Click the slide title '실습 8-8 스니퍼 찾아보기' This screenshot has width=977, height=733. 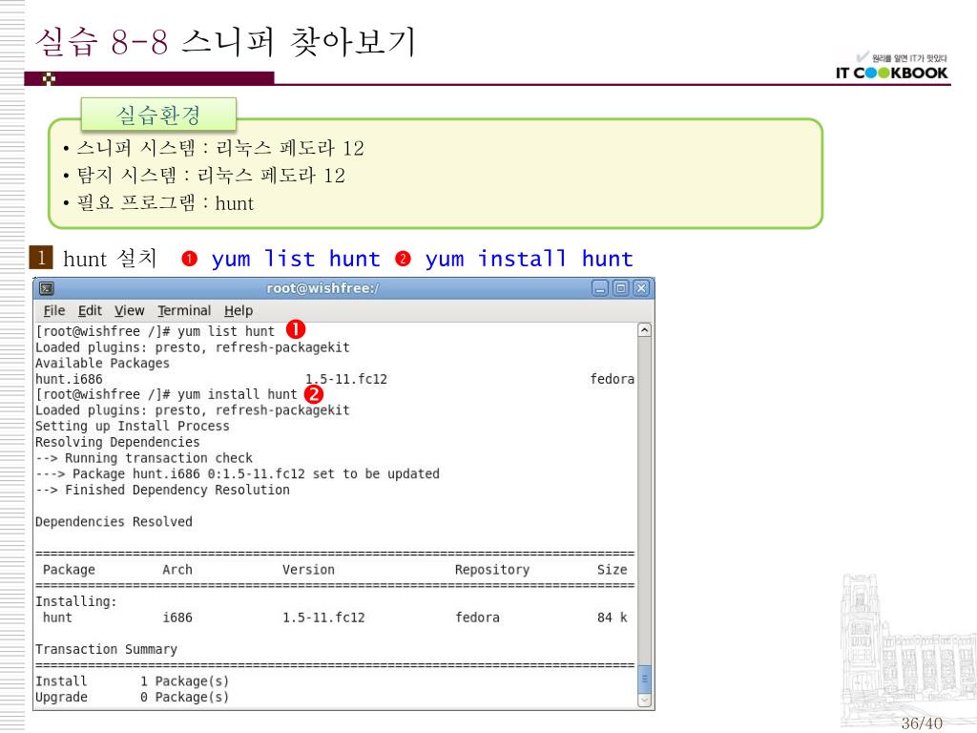click(225, 42)
